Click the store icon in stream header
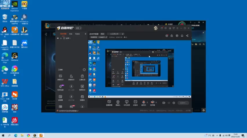Viewport: 247px width, 138px height. (x=177, y=36)
